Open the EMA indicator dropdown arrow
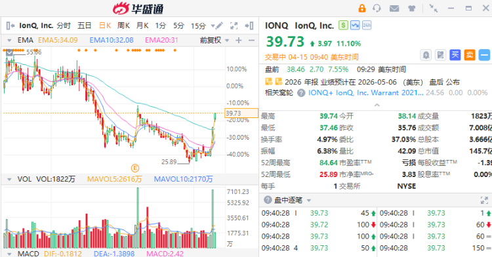 click(9, 41)
